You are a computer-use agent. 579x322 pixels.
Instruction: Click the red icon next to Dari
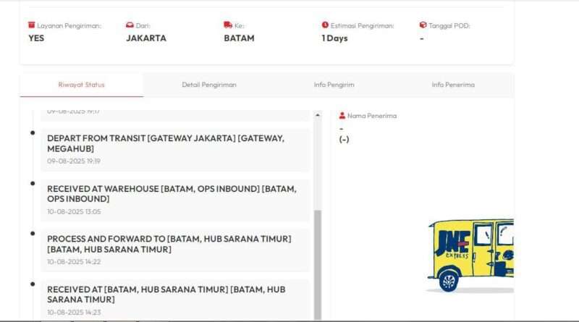(x=130, y=25)
